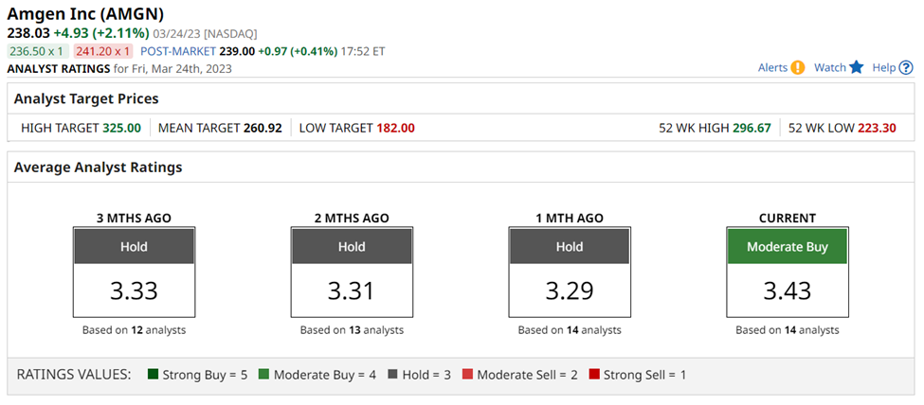
Task: Click the post-market price 239.00
Action: (238, 51)
